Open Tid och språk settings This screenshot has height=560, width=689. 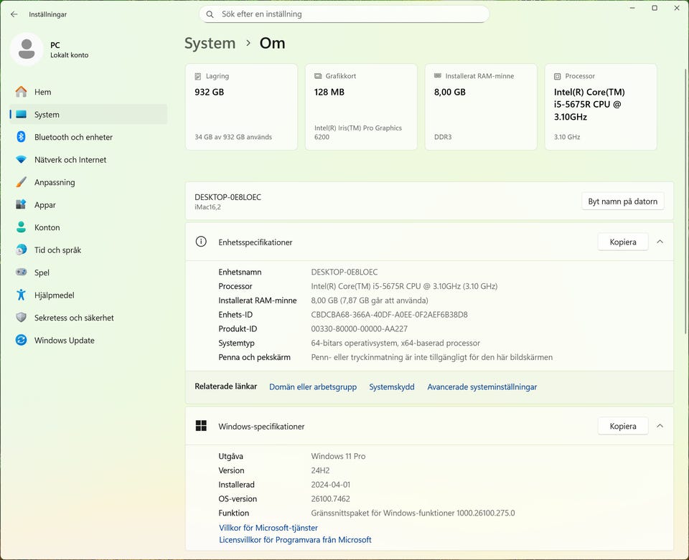tap(57, 250)
